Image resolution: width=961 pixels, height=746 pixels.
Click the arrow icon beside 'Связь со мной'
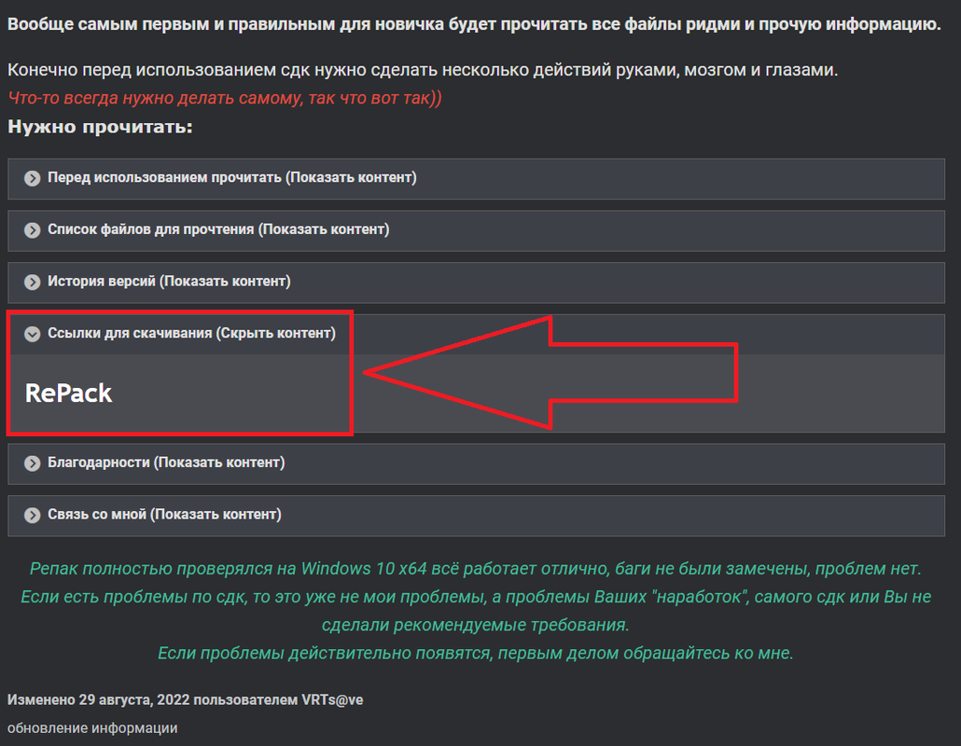[x=32, y=516]
